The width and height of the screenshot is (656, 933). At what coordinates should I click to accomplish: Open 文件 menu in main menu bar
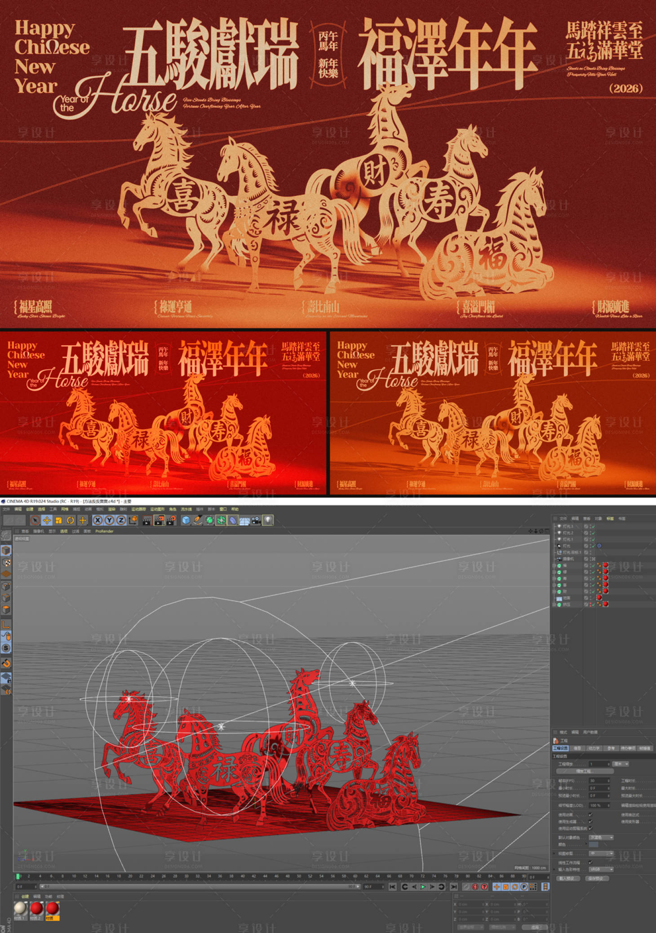click(x=6, y=509)
